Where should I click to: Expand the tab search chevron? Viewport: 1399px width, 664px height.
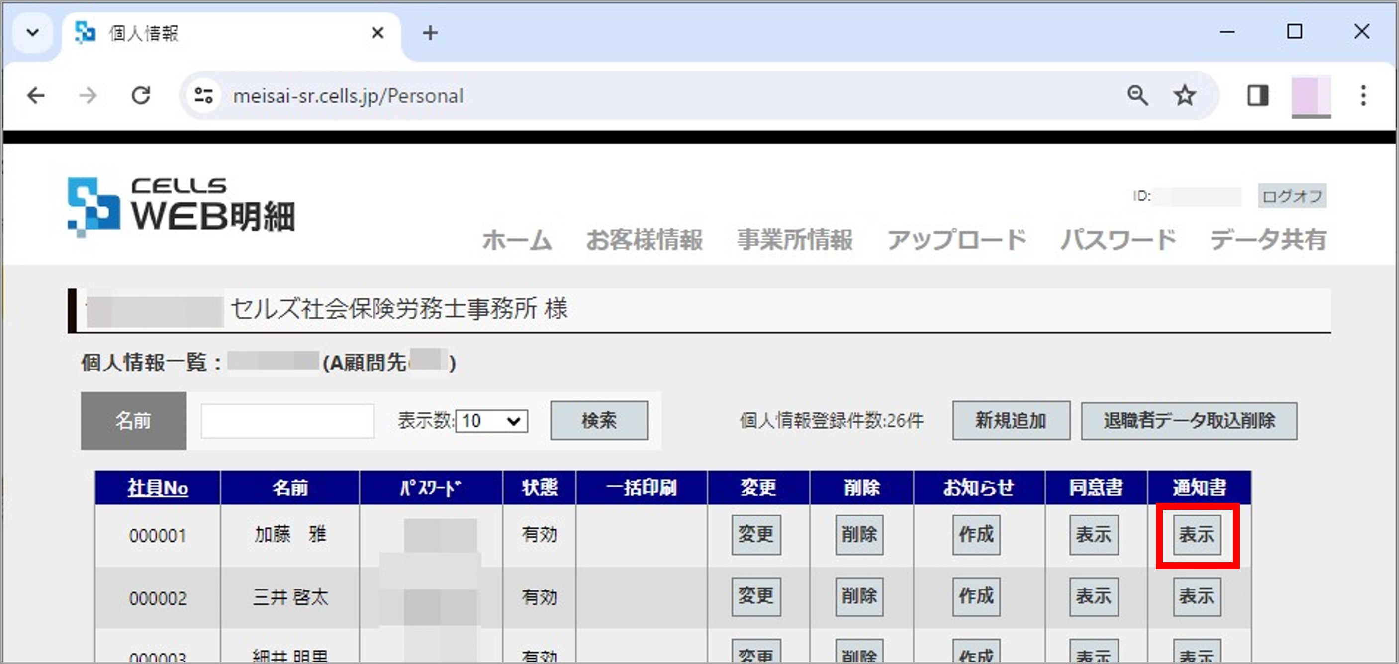[33, 33]
